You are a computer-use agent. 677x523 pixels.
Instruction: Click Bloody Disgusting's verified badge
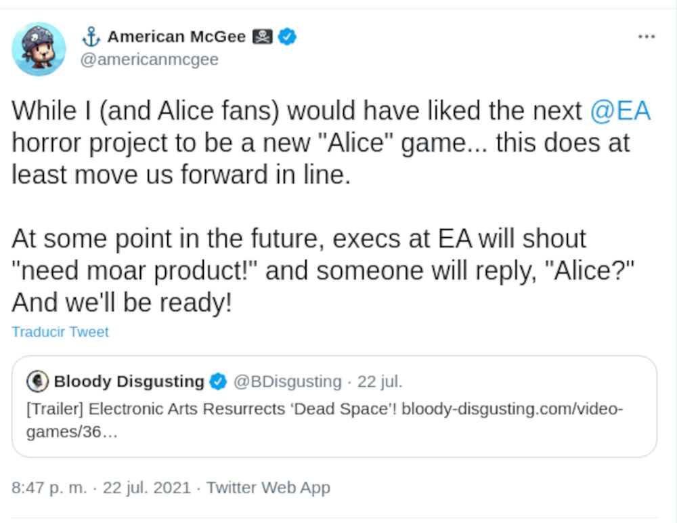[218, 382]
